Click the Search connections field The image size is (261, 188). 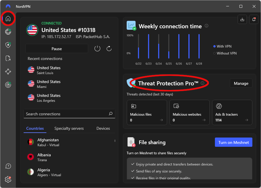[69, 114]
